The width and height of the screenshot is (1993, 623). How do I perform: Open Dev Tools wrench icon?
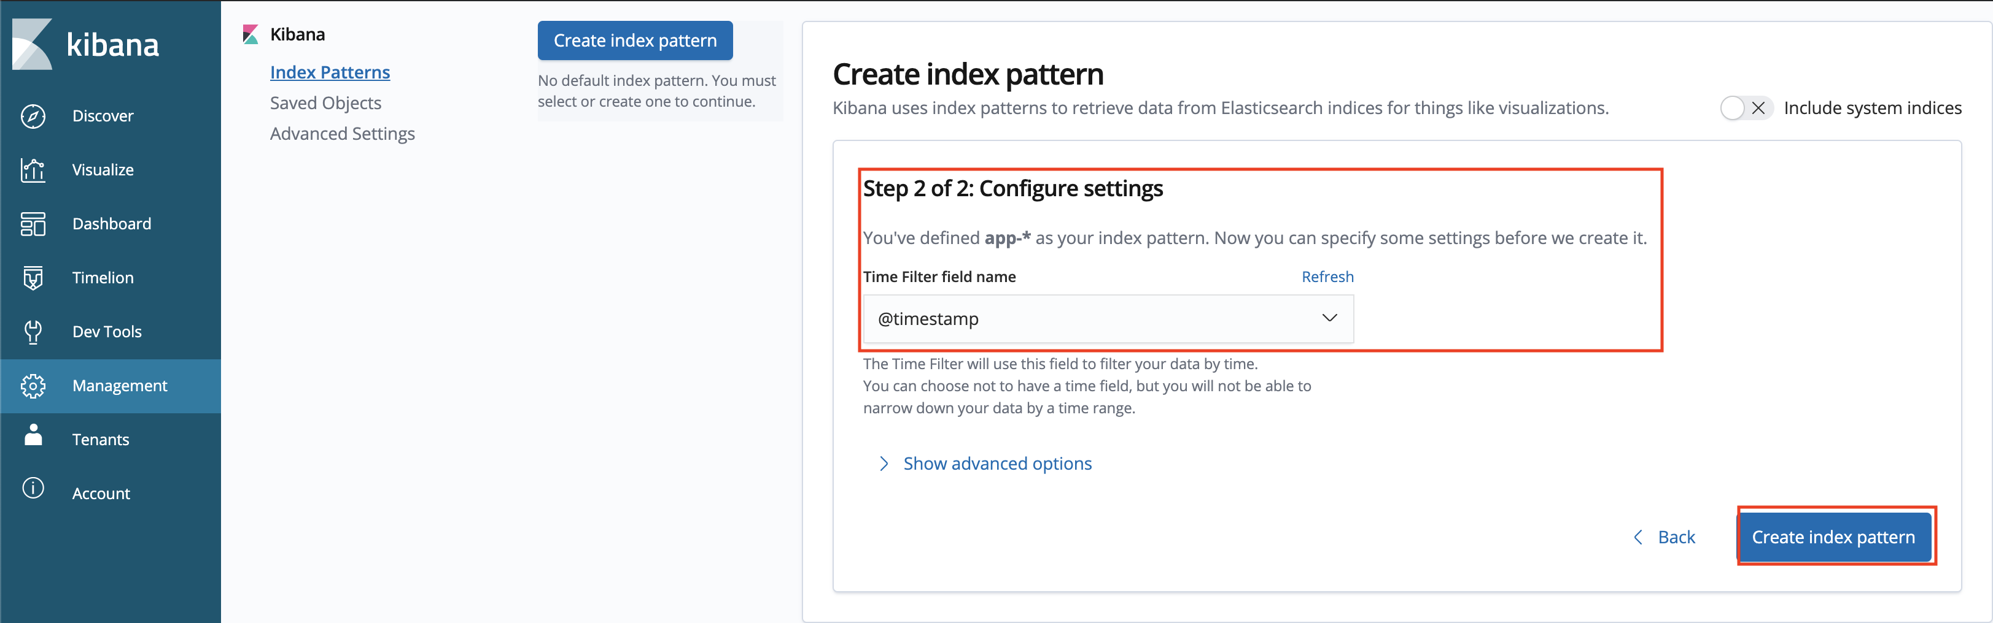coord(33,332)
